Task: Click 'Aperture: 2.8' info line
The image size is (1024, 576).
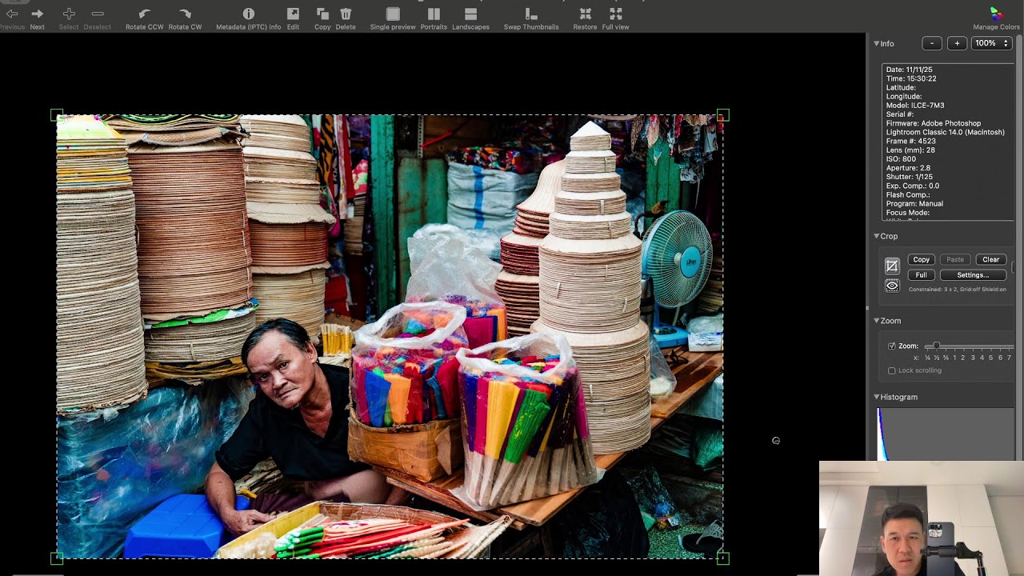Action: (x=908, y=168)
